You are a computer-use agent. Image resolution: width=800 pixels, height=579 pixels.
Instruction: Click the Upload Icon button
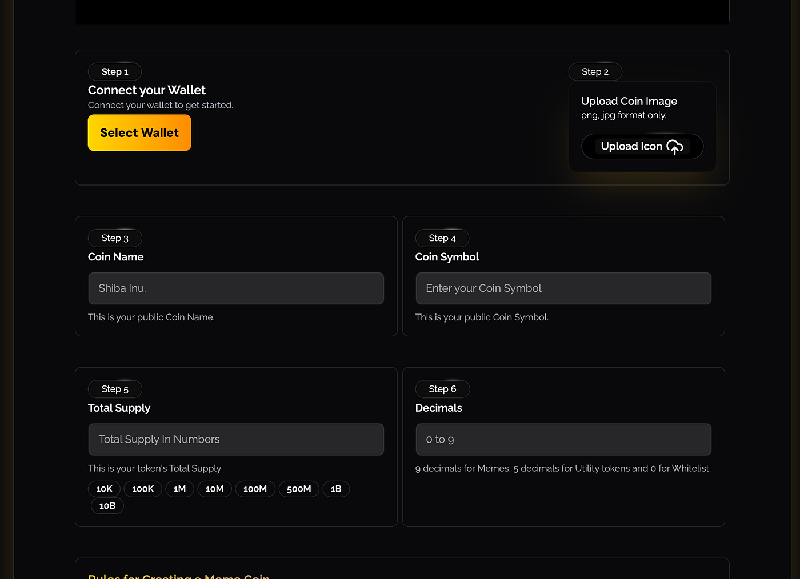coord(642,147)
